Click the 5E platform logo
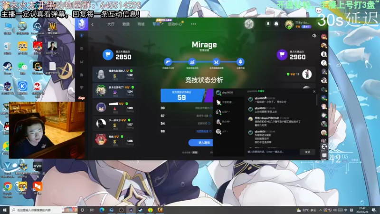Screen dimensions: 380x214 [81, 24]
